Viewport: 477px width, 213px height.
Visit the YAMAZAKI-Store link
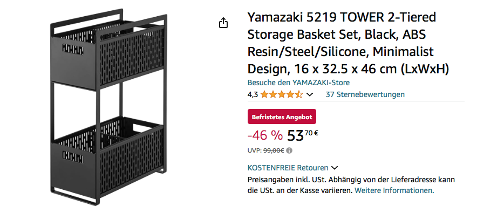298,83
